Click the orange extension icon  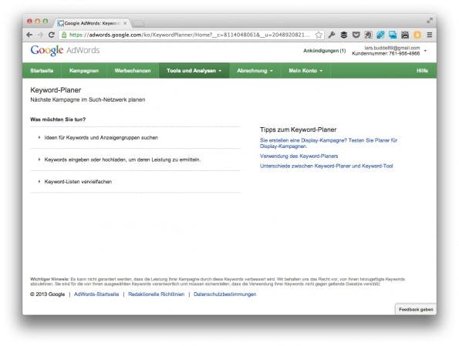pyautogui.click(x=417, y=35)
